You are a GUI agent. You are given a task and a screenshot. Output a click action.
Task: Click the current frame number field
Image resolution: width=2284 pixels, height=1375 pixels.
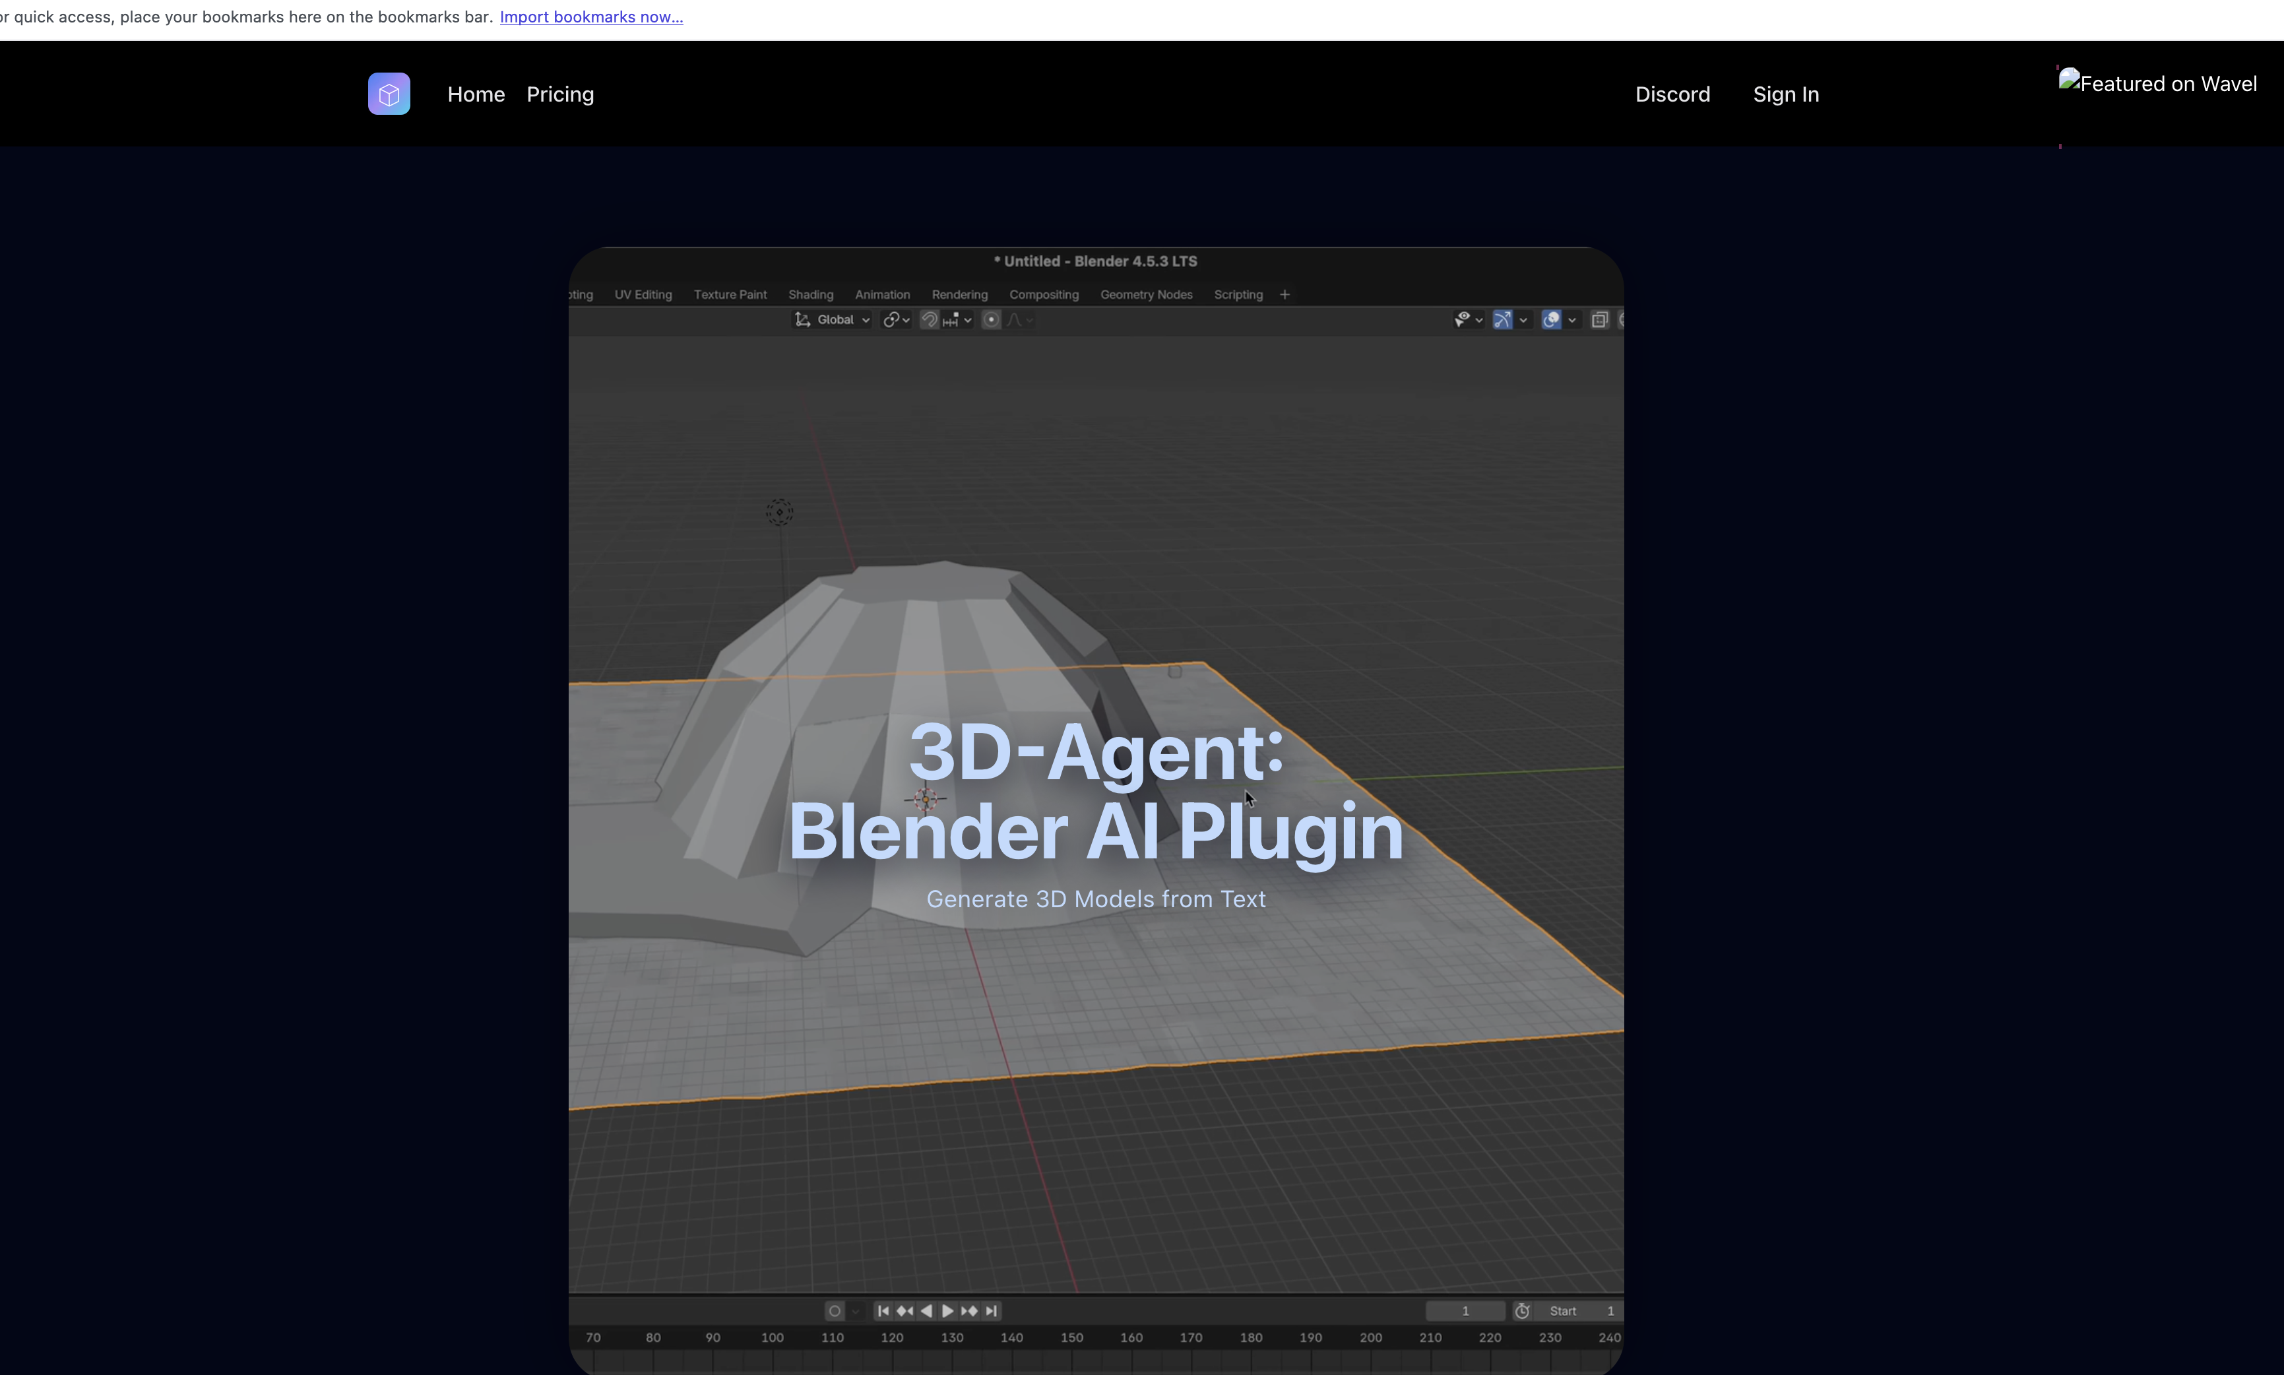pyautogui.click(x=1466, y=1310)
